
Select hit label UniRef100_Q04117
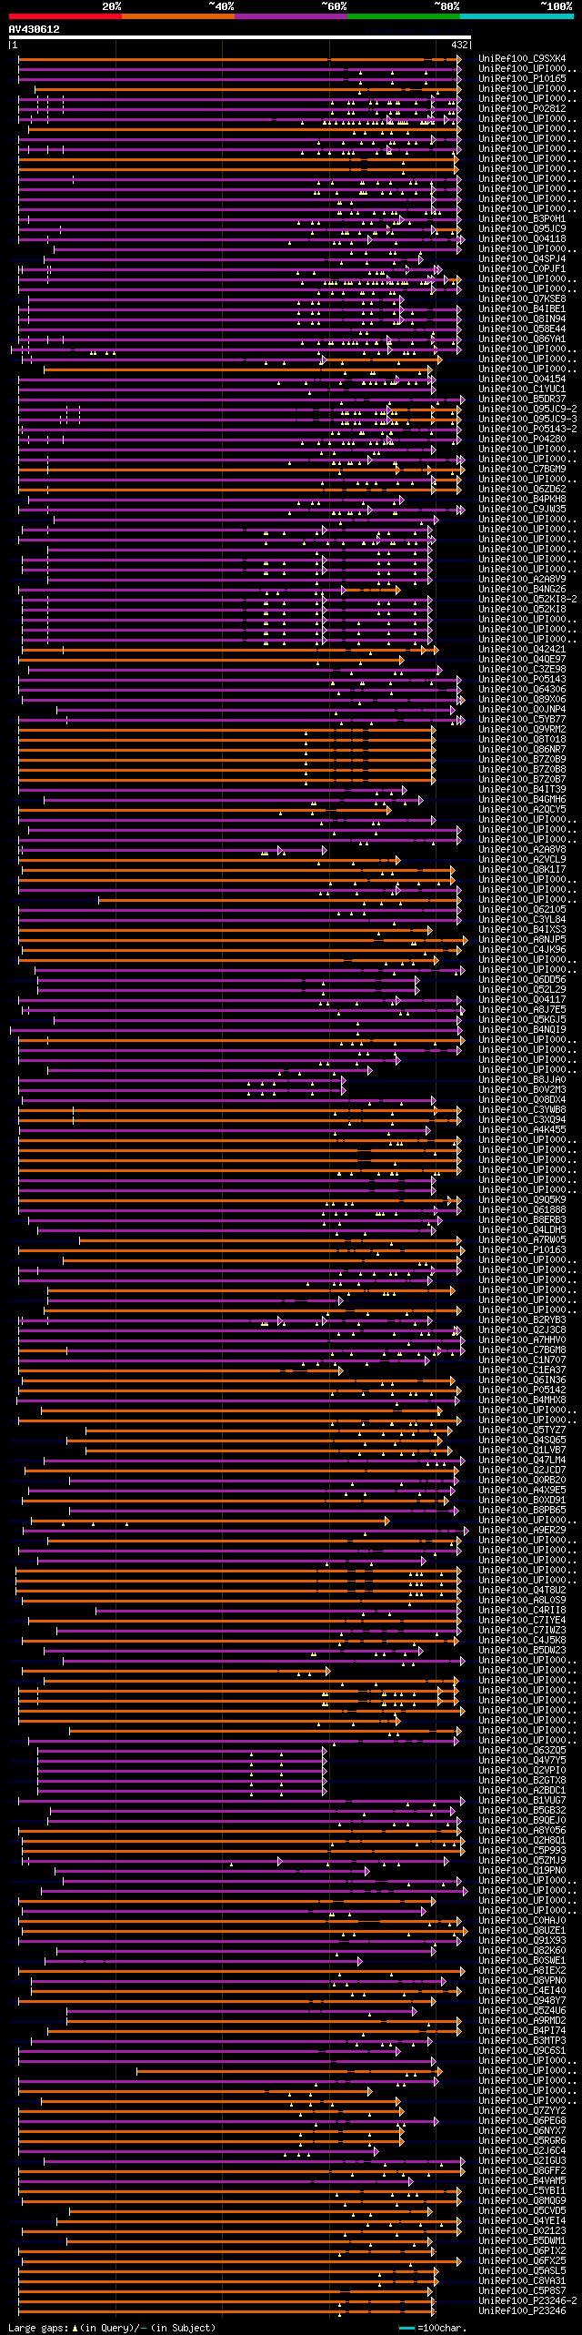522,1000
